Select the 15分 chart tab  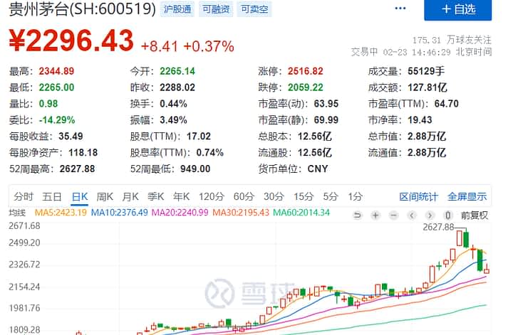(x=304, y=196)
